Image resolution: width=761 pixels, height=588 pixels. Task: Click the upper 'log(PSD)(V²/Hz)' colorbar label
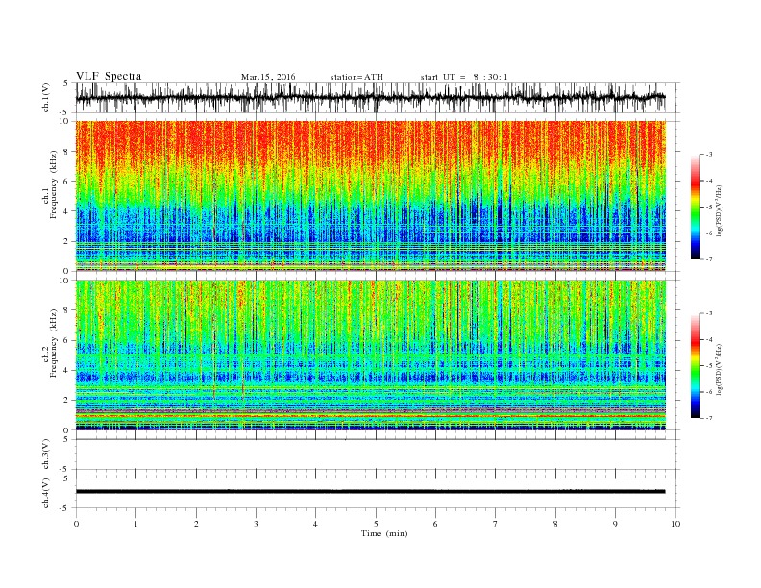[x=719, y=210]
